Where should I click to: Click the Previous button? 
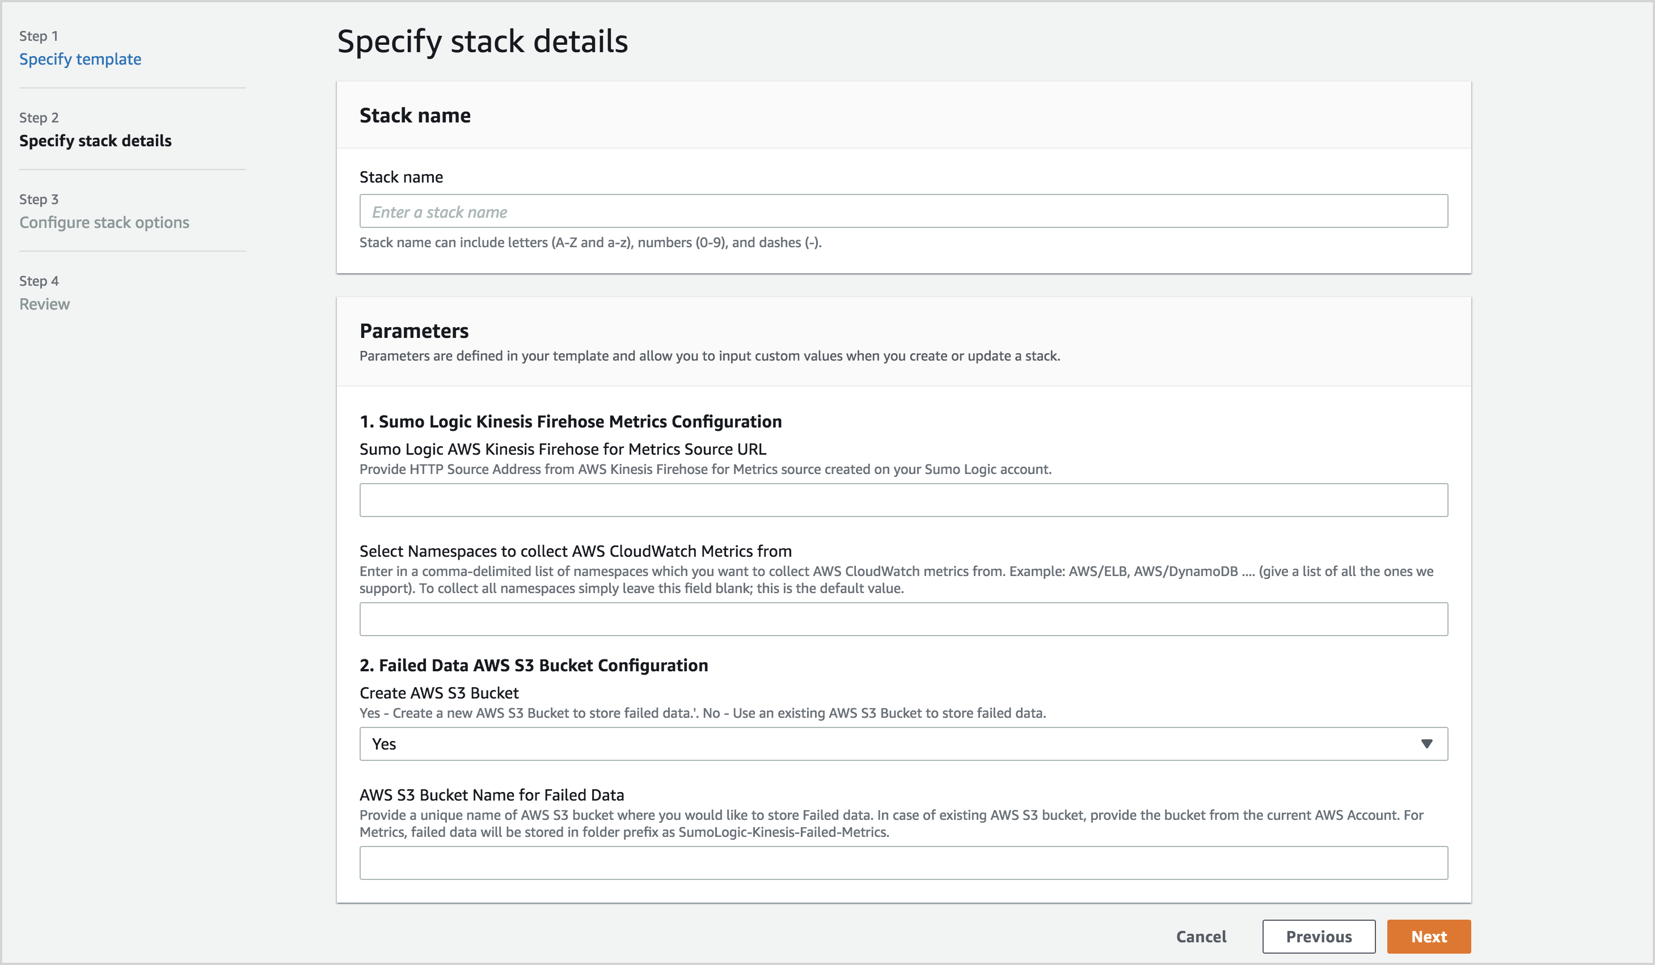(x=1318, y=937)
